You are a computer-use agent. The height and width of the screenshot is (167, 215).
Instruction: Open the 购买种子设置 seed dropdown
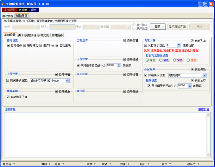[67, 81]
